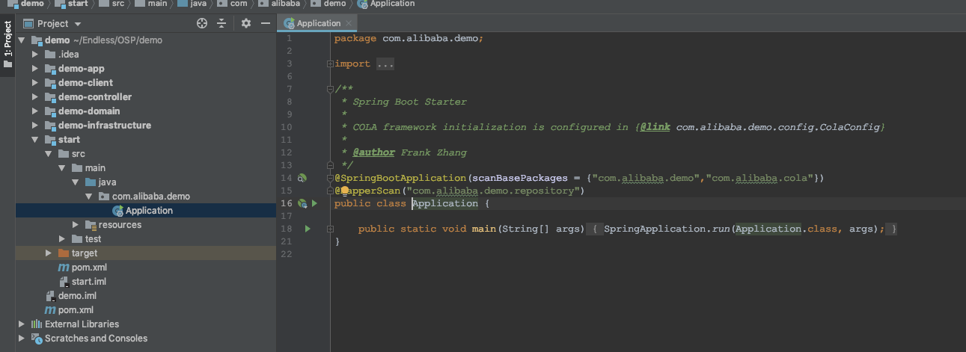Collapse the start module folder
Image resolution: width=966 pixels, height=352 pixels.
point(34,140)
